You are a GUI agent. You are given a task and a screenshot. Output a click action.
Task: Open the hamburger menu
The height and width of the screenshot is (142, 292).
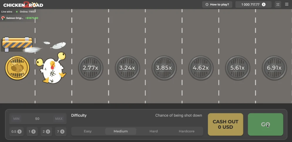click(287, 4)
